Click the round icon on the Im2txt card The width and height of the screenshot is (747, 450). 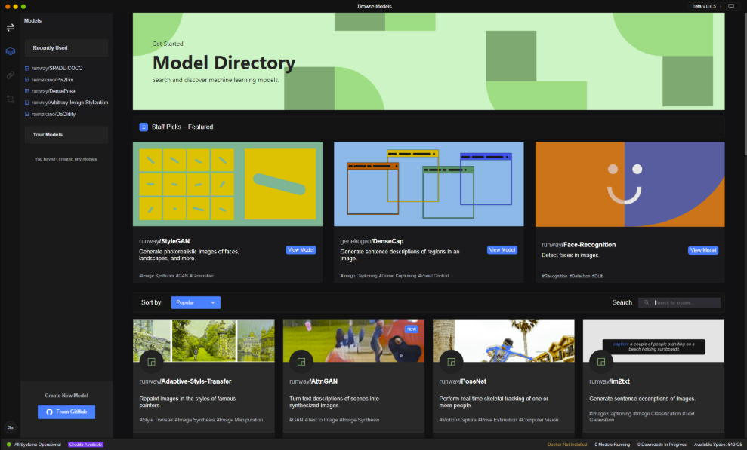601,362
